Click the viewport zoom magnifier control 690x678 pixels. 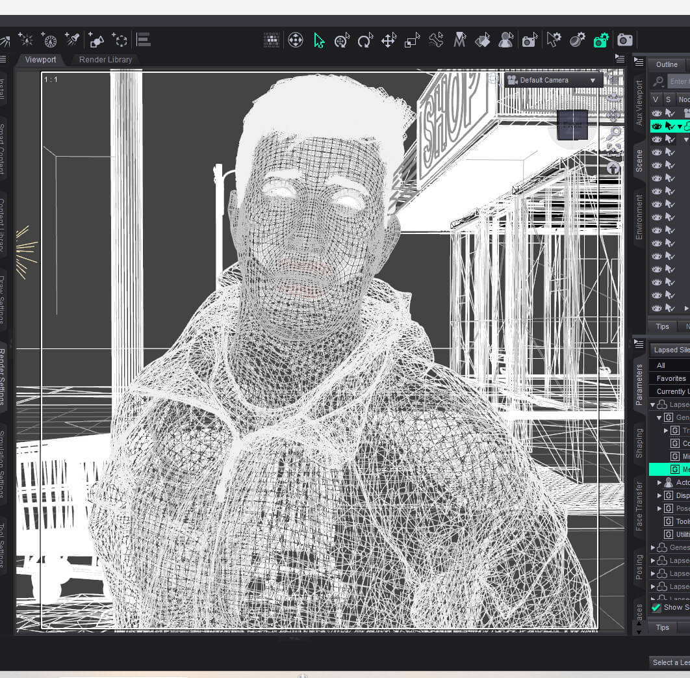(615, 132)
